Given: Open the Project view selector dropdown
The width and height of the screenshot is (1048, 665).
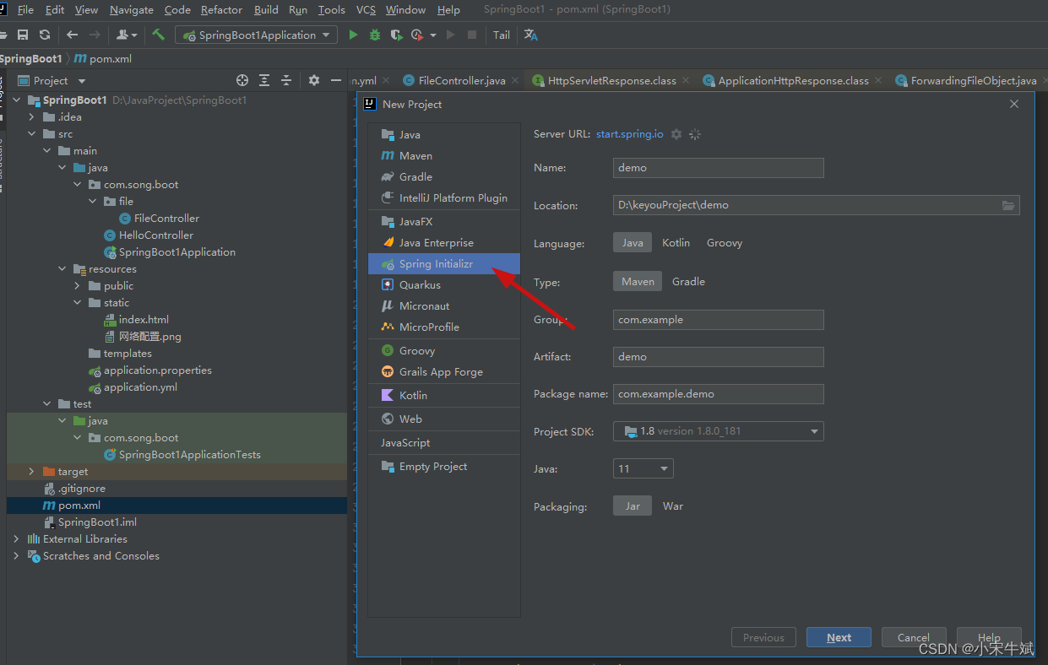Looking at the screenshot, I should click(x=82, y=81).
